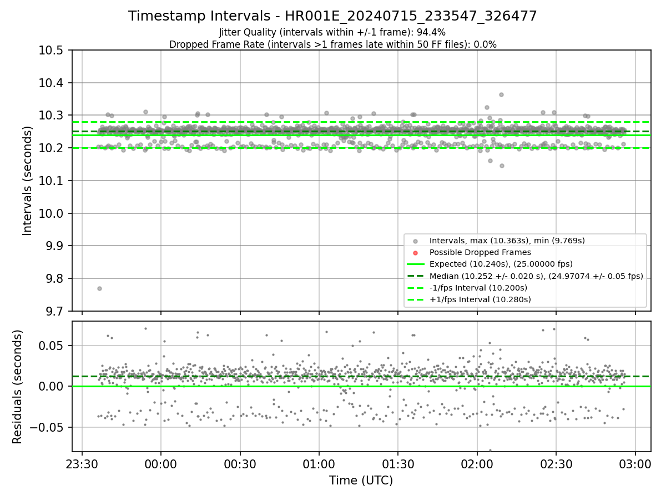Click legend entry 'Median (10.252 +/- 0.020 s)'
Viewport: 666px width, 500px height.
[536, 276]
